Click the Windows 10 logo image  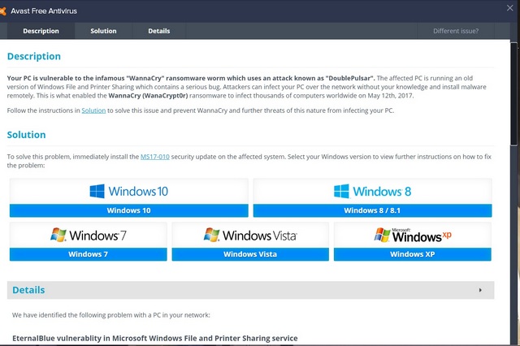tap(128, 191)
